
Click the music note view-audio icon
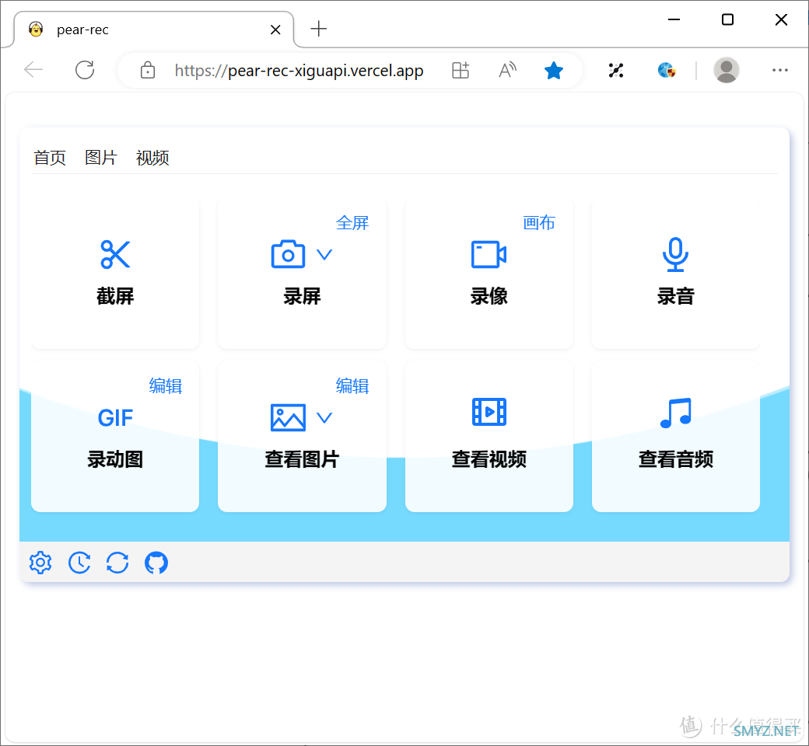[x=675, y=413]
